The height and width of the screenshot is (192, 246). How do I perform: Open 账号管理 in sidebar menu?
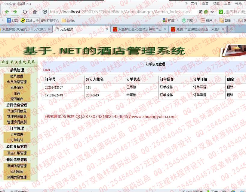click(x=17, y=76)
